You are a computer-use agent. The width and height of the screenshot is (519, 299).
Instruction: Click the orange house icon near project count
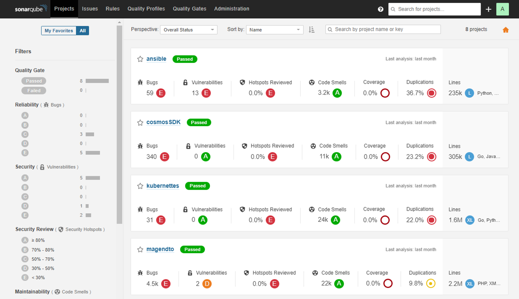coord(506,30)
